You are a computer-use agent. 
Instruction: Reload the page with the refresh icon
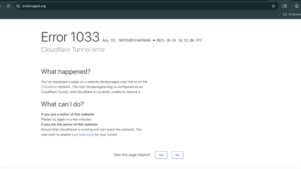[x=8, y=6]
